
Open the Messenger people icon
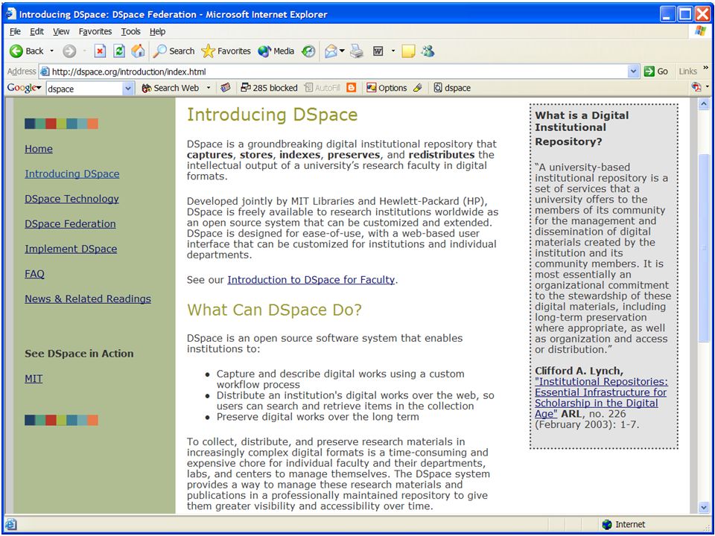(x=428, y=51)
